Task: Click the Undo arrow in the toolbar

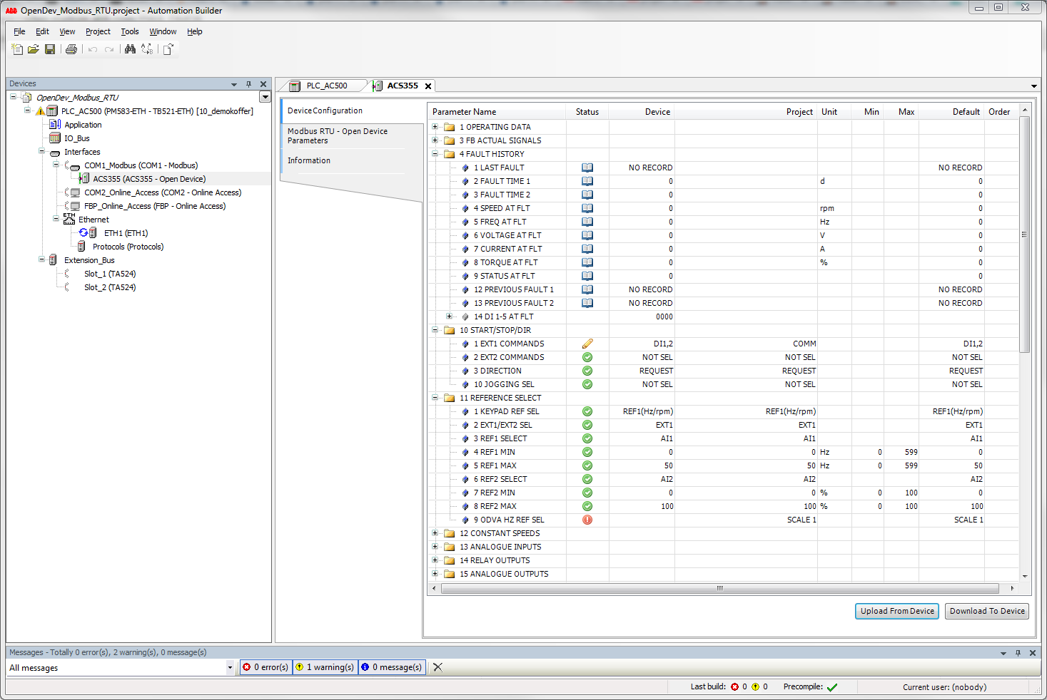Action: coord(93,49)
